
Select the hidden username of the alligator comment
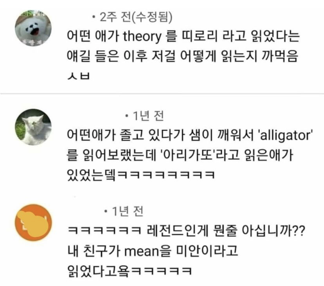pos(95,116)
